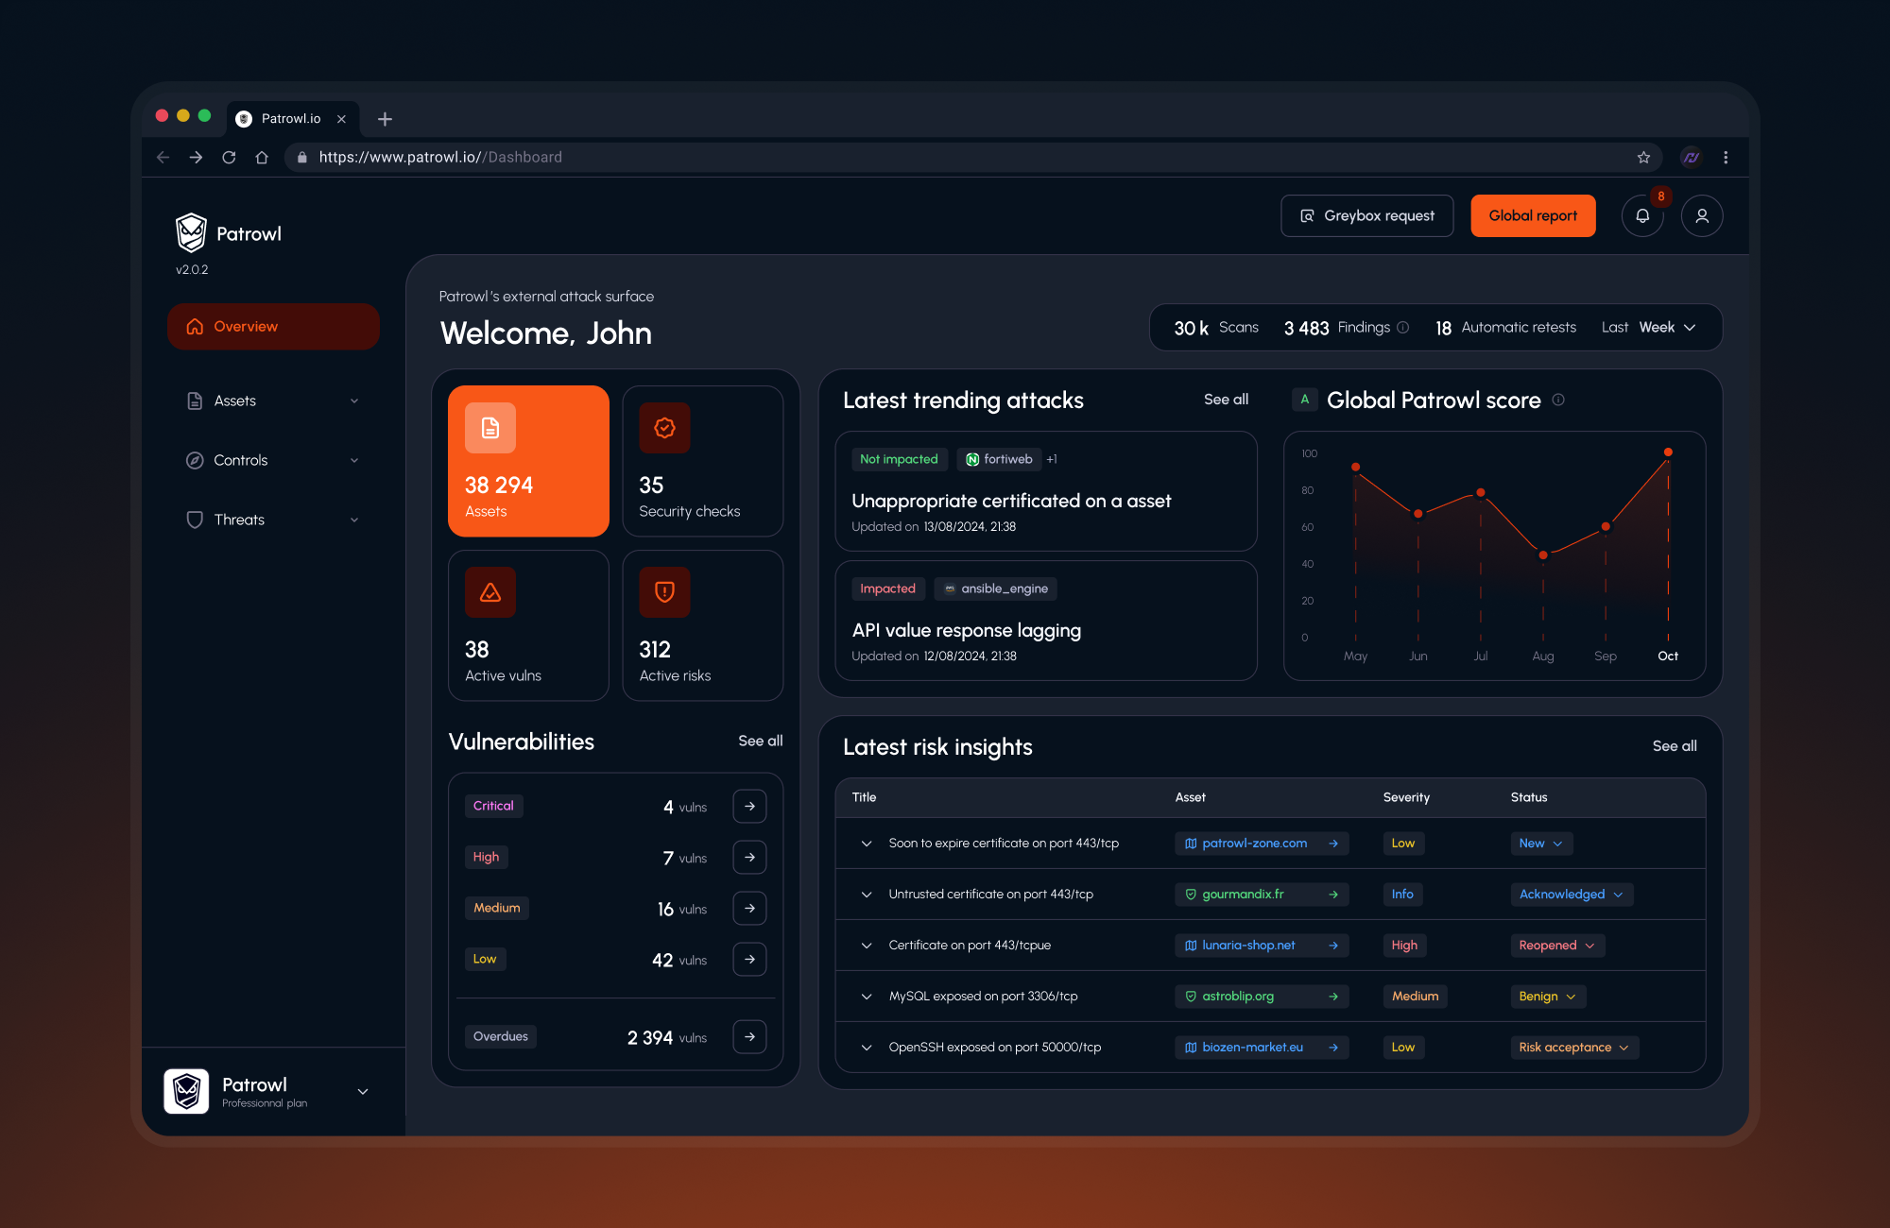Image resolution: width=1890 pixels, height=1228 pixels.
Task: Click the October data point on the score chart
Action: tap(1667, 452)
